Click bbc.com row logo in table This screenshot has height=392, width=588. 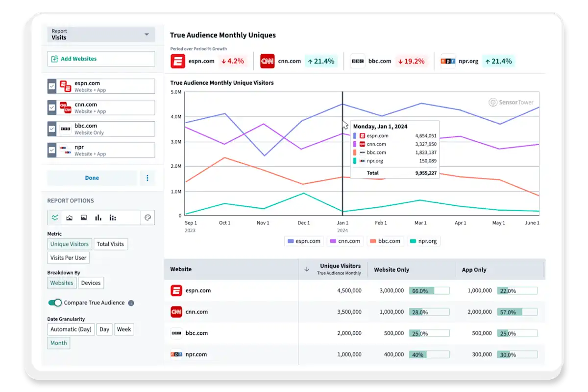[176, 333]
